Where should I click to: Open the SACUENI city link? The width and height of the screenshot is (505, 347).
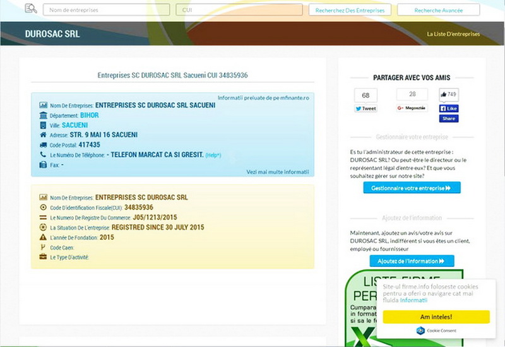coord(74,125)
